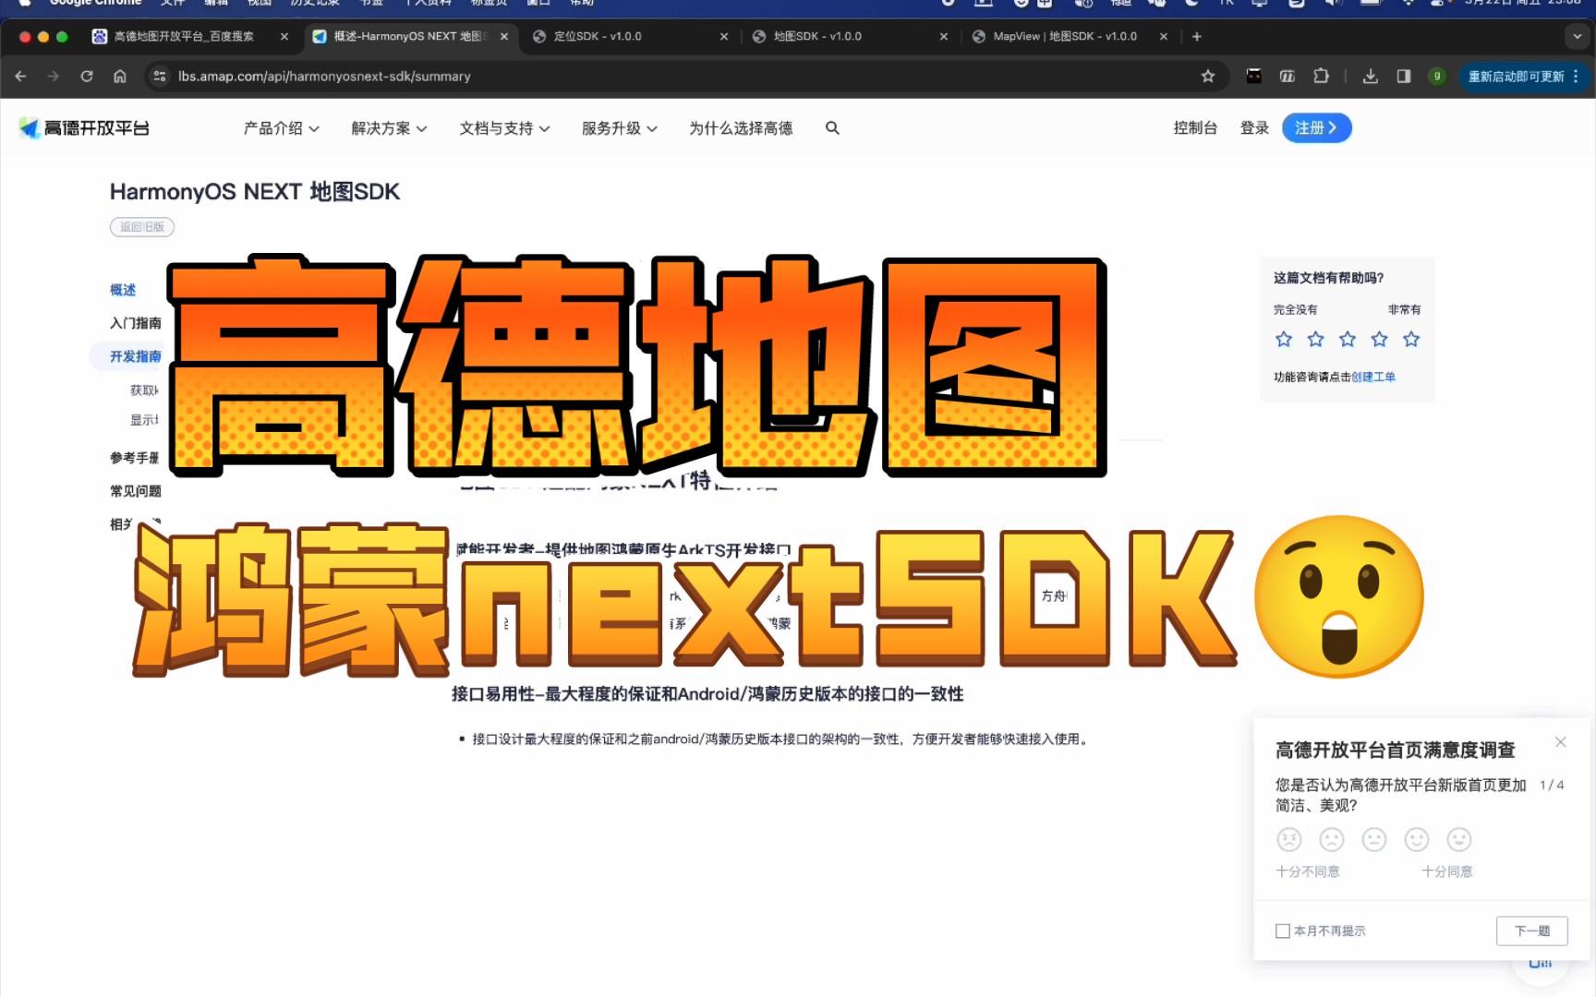1596x997 pixels.
Task: Click the 登录 link
Action: [x=1254, y=128]
